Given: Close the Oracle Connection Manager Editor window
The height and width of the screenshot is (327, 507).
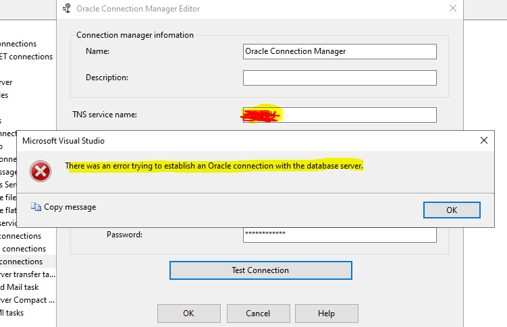Looking at the screenshot, I should [453, 8].
